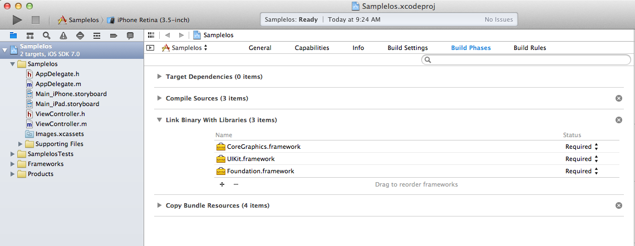635x246 pixels.
Task: Collapse Link Binary With Libraries section
Action: pos(159,120)
